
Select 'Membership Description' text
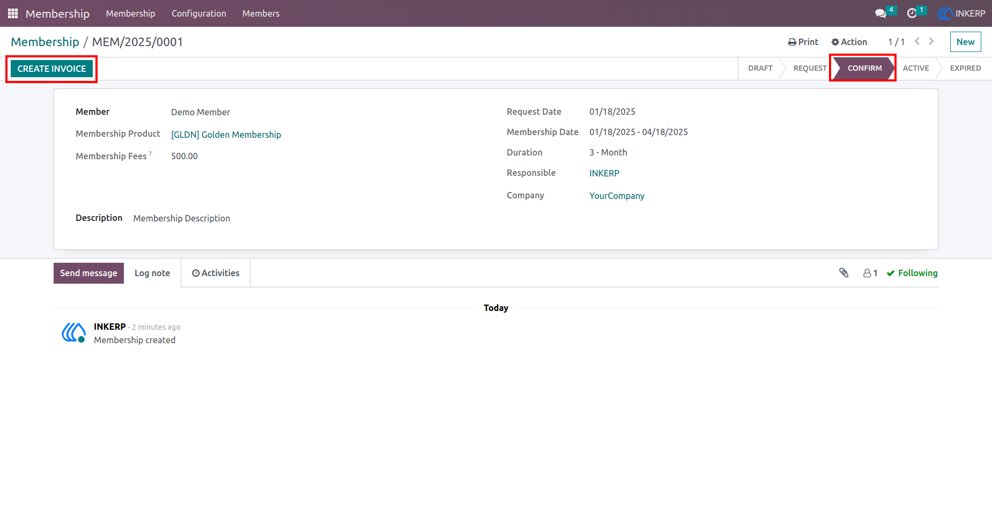click(x=182, y=218)
